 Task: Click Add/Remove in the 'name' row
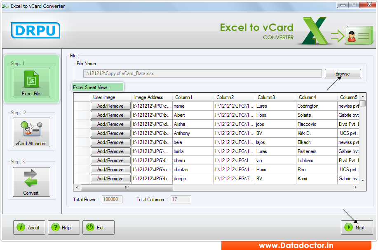click(x=110, y=106)
